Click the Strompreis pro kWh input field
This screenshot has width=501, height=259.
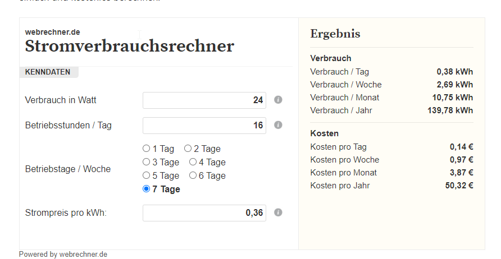(x=204, y=213)
